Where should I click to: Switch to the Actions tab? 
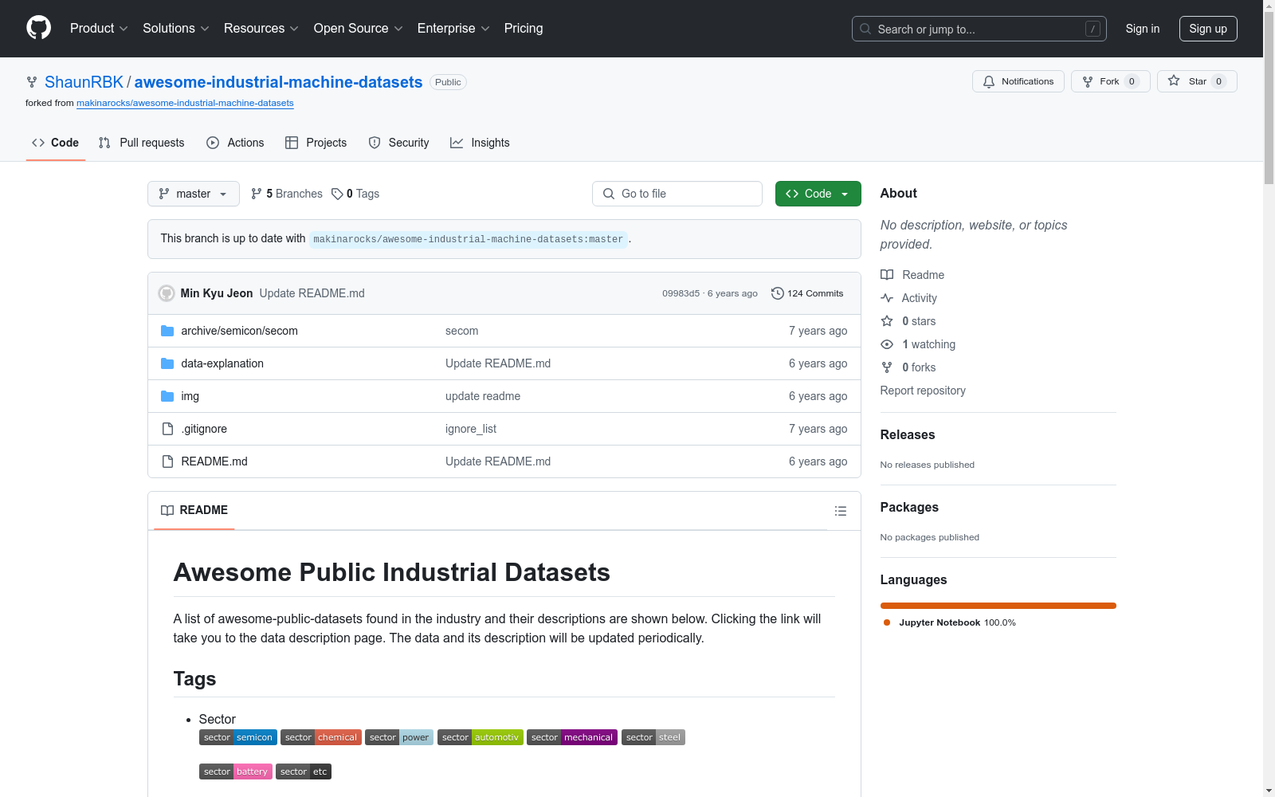235,143
